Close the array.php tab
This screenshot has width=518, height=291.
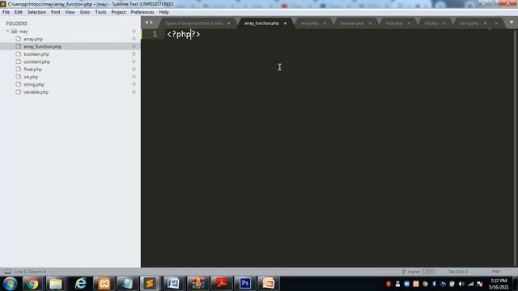click(x=325, y=23)
